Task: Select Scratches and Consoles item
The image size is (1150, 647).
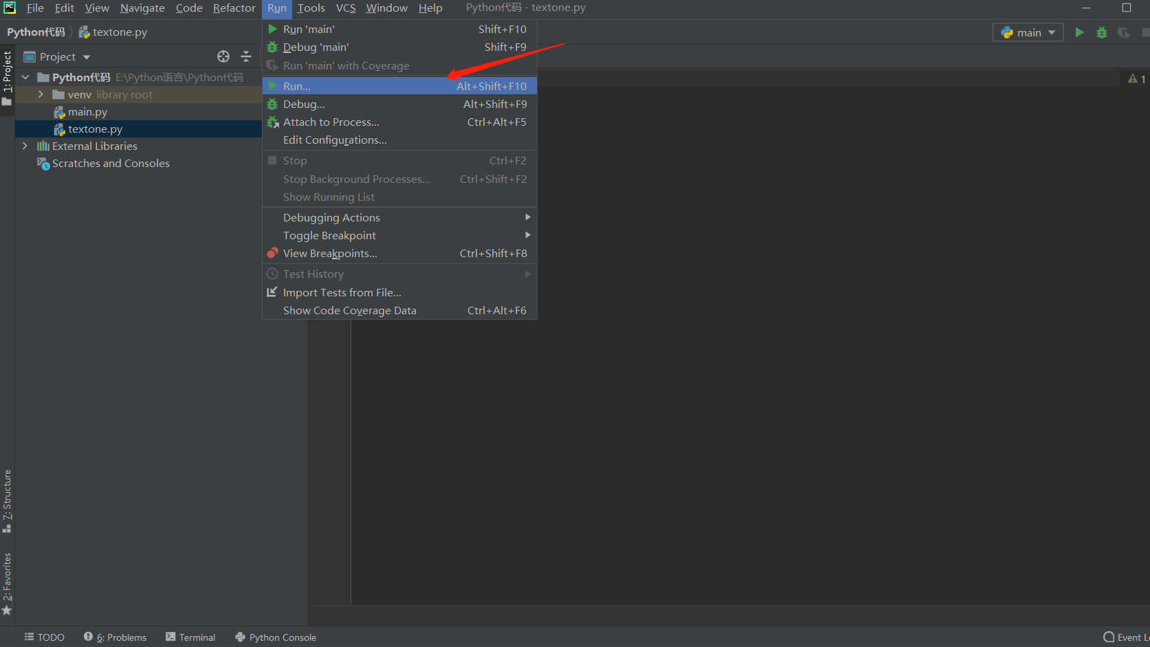Action: pos(111,163)
